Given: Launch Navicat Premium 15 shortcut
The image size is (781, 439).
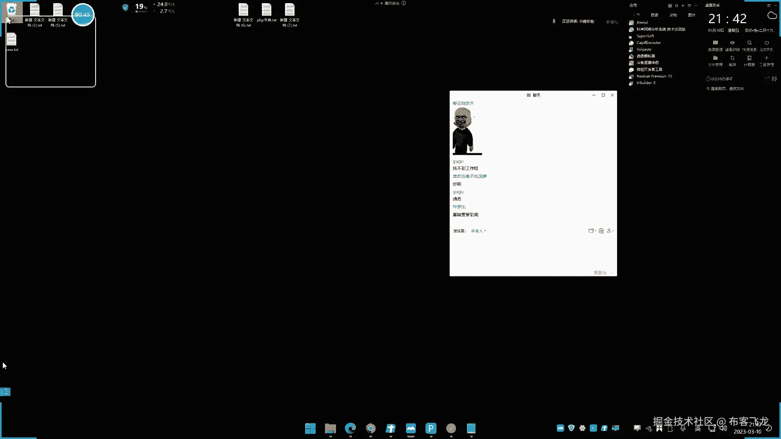Looking at the screenshot, I should pos(654,76).
